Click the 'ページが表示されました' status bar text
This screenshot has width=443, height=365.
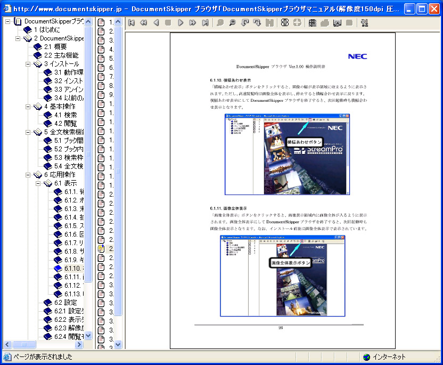click(43, 357)
